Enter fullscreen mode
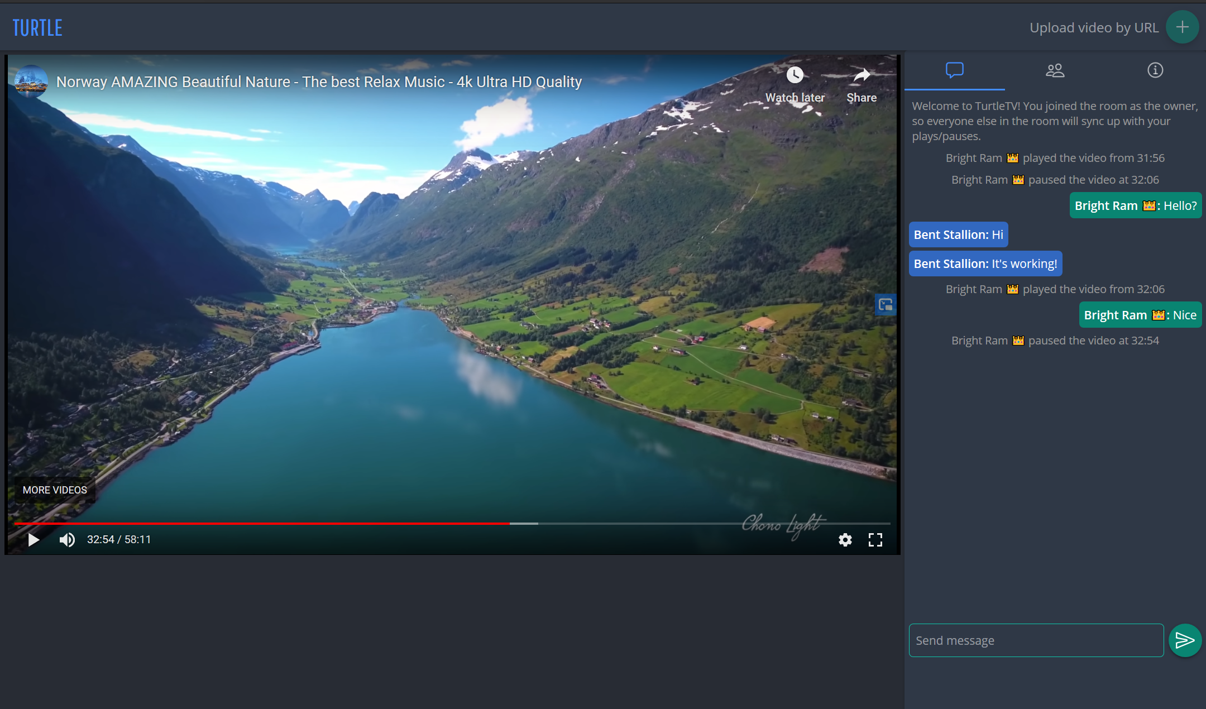The width and height of the screenshot is (1206, 709). [875, 539]
